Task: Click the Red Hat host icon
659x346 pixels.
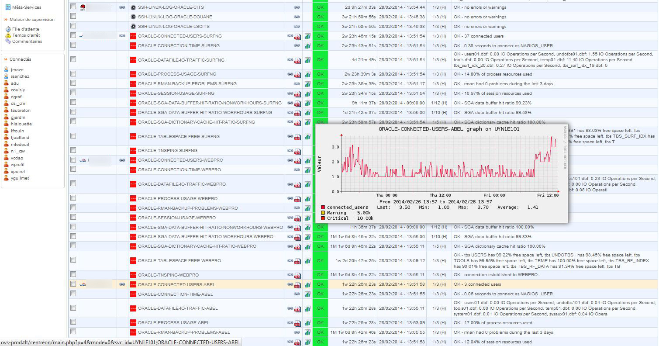Action: click(83, 7)
